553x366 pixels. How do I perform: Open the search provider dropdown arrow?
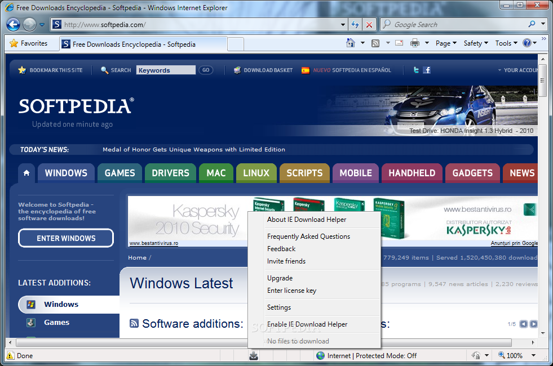pos(543,24)
